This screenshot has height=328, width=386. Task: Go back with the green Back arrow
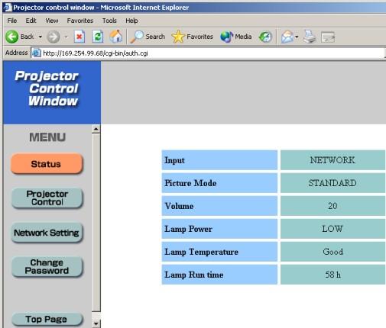[x=20, y=37]
